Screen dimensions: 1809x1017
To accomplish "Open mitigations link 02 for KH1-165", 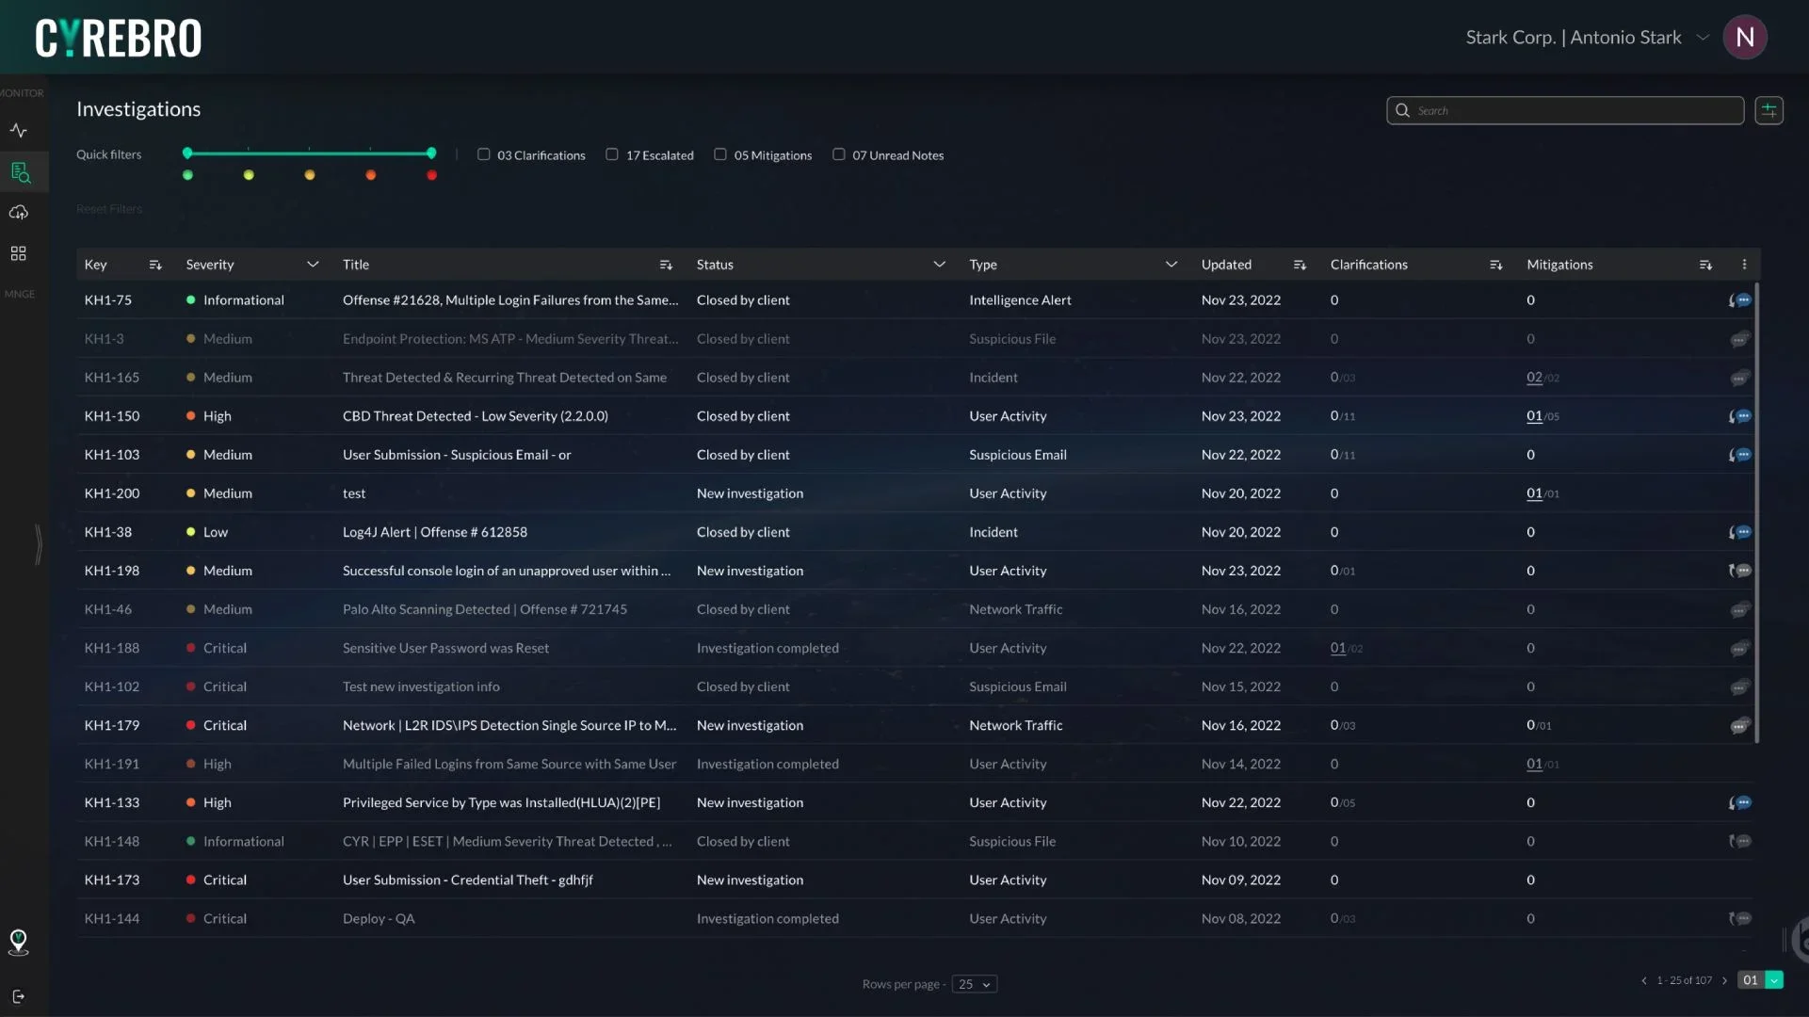I will click(x=1534, y=378).
